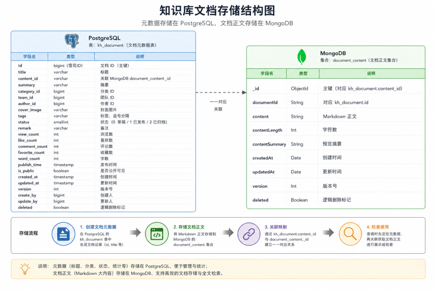This screenshot has height=290, width=435.
Task: Click the 字段名 header in the PostgreSQL table
Action: pos(29,57)
